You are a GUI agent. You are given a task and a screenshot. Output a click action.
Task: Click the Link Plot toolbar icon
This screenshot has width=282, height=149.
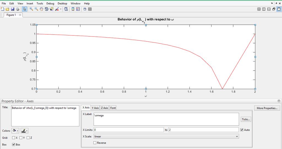(66, 9)
